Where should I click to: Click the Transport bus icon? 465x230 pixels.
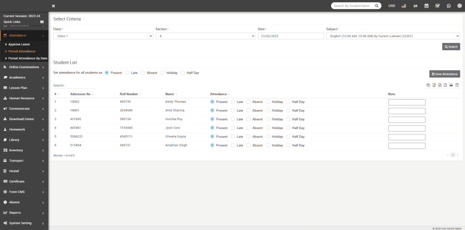click(5, 161)
